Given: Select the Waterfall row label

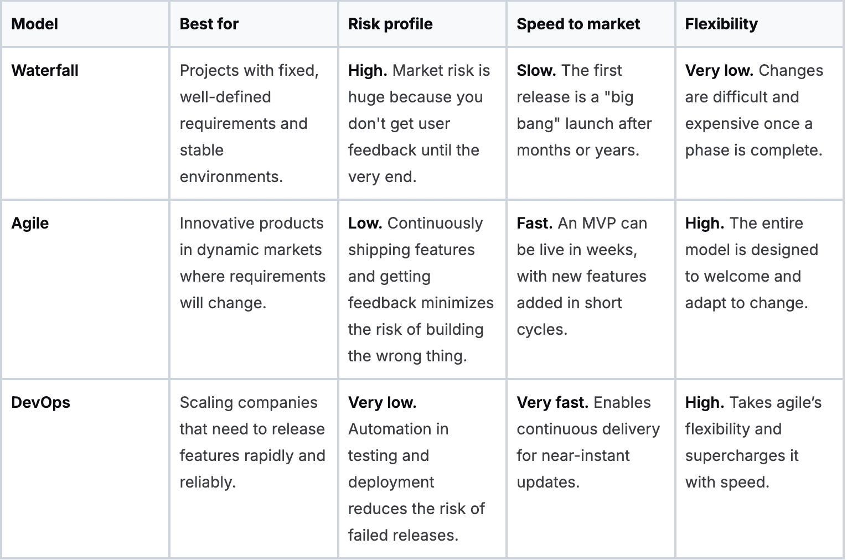Looking at the screenshot, I should [x=45, y=70].
